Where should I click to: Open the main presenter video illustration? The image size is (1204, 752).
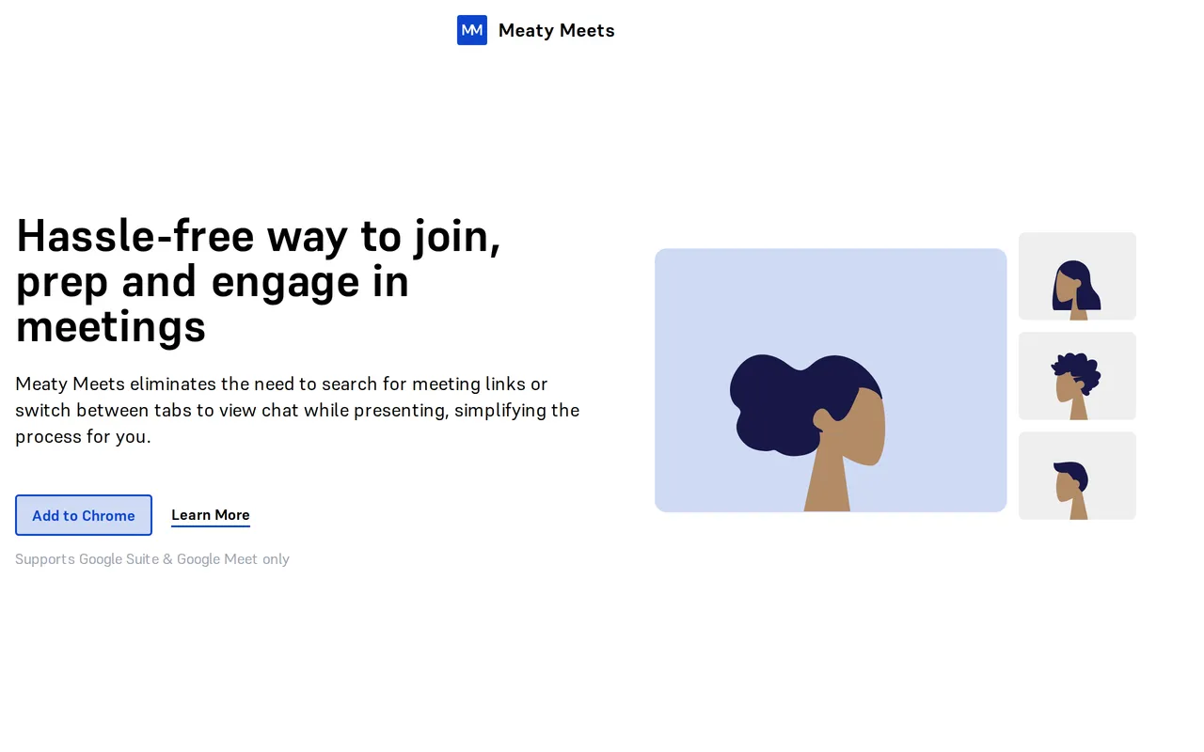click(x=831, y=380)
